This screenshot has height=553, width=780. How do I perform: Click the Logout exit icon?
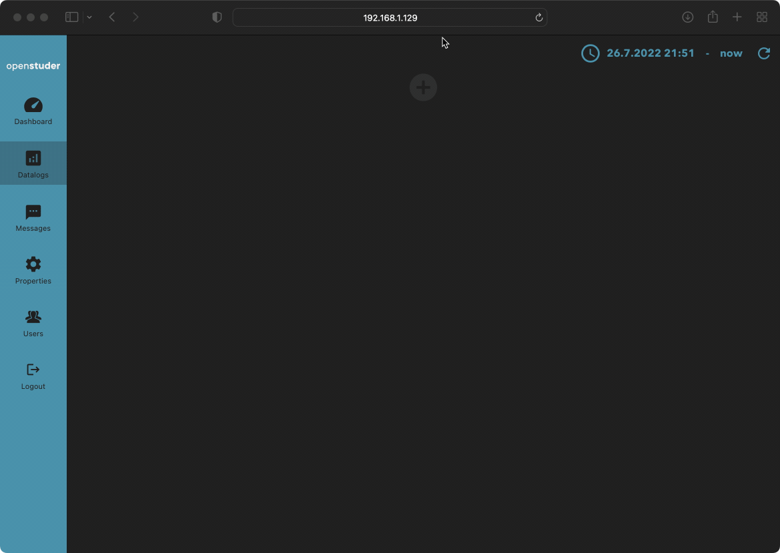pos(33,370)
